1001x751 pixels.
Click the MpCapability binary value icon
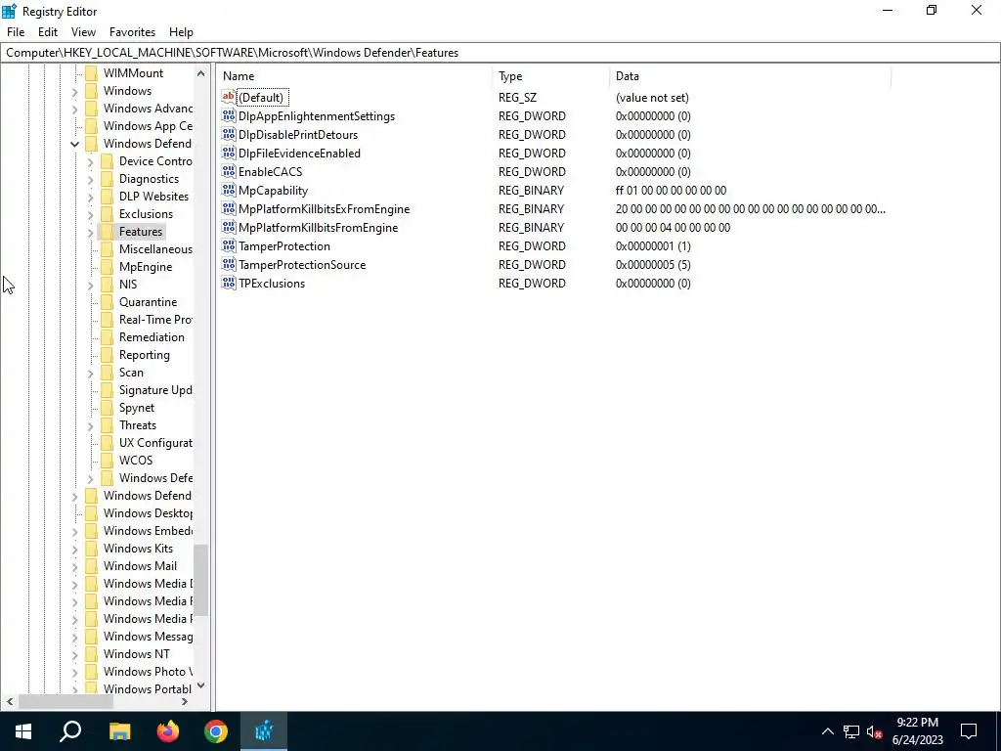228,190
